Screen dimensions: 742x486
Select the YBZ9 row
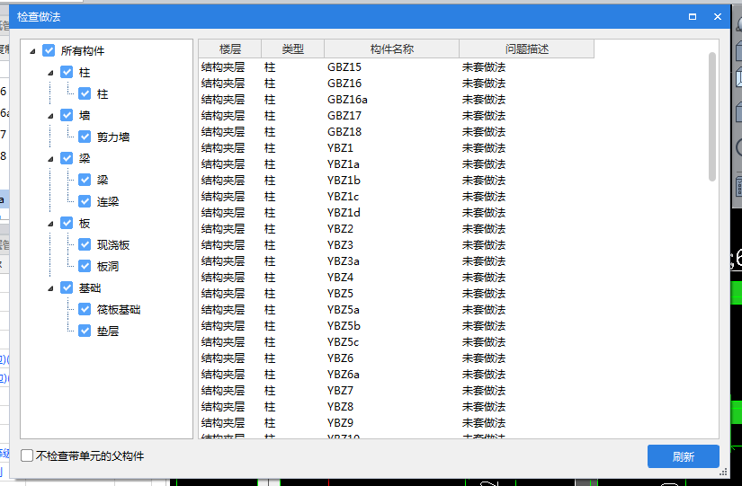click(x=397, y=422)
